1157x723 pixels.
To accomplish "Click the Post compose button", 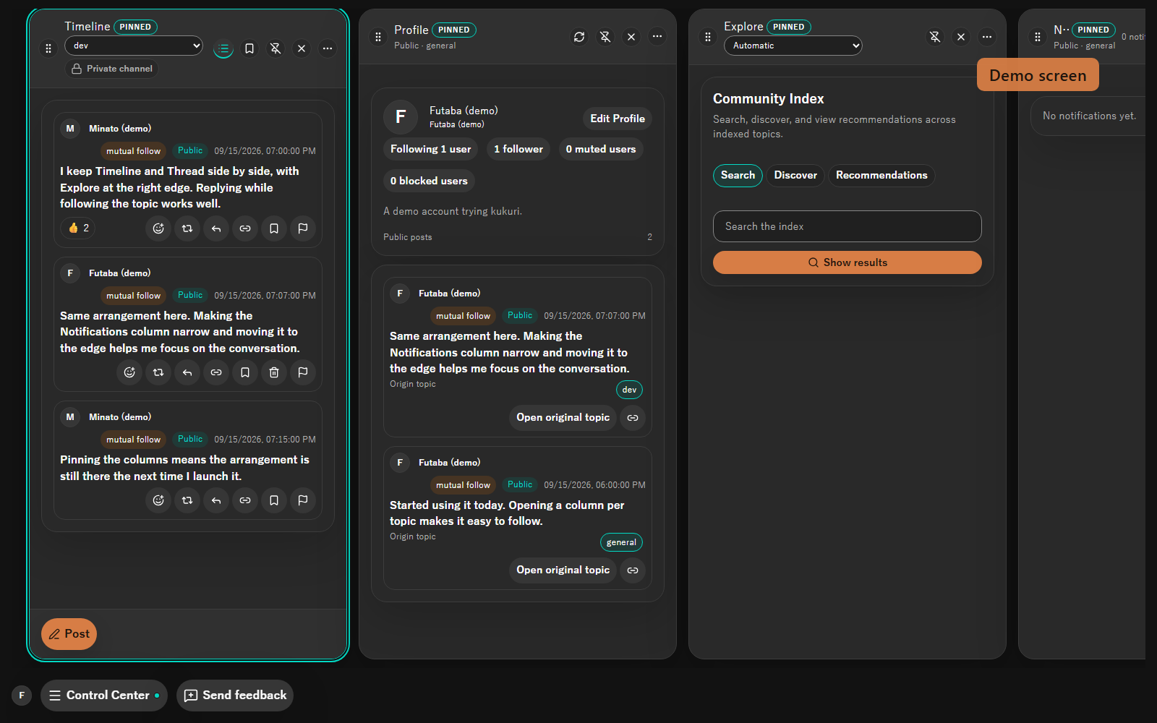I will [x=69, y=634].
